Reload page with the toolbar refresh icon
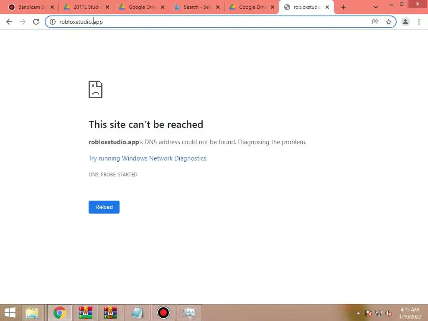 (x=36, y=22)
